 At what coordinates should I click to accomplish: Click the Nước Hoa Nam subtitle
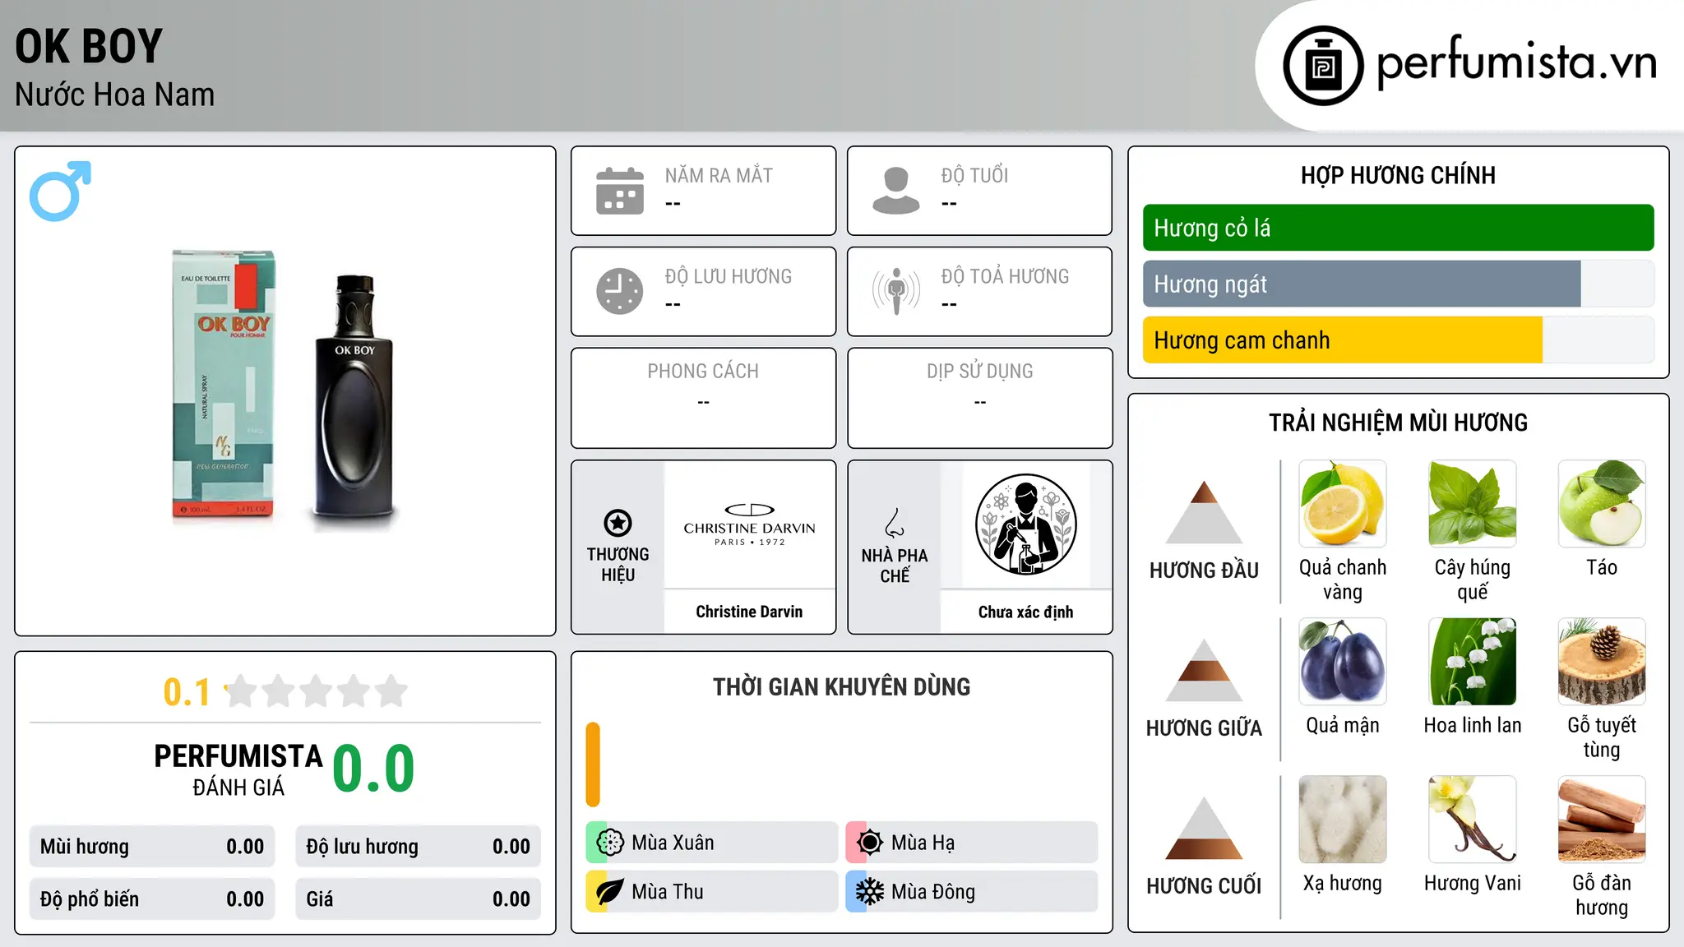tap(114, 95)
